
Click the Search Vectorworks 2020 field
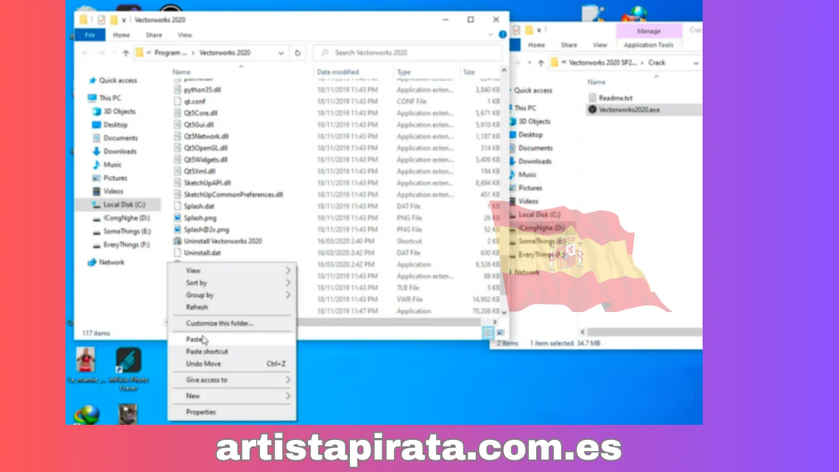click(406, 53)
